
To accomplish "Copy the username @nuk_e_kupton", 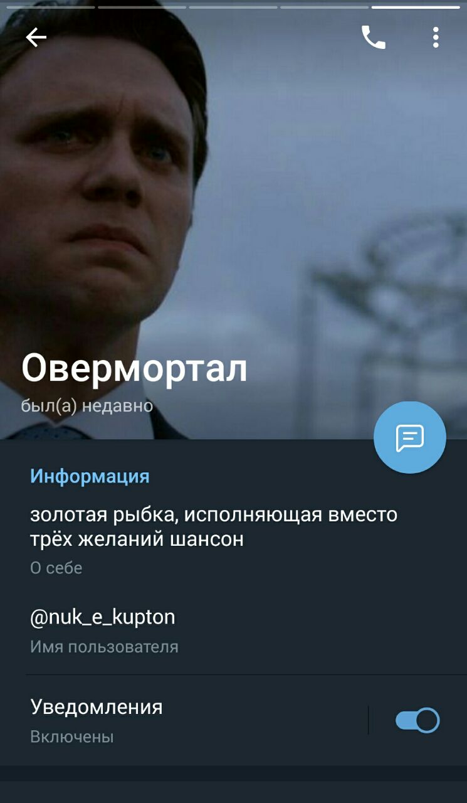I will click(103, 617).
